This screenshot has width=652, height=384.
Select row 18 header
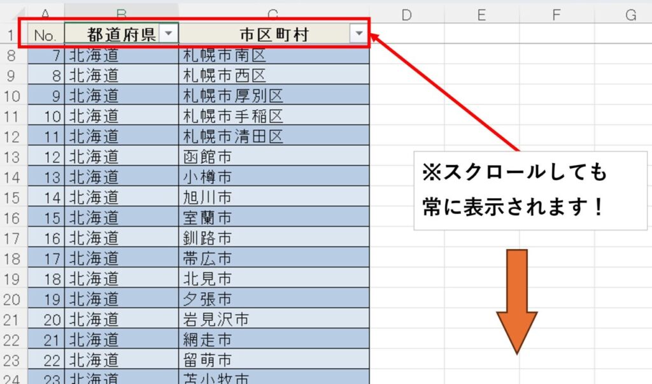[13, 259]
